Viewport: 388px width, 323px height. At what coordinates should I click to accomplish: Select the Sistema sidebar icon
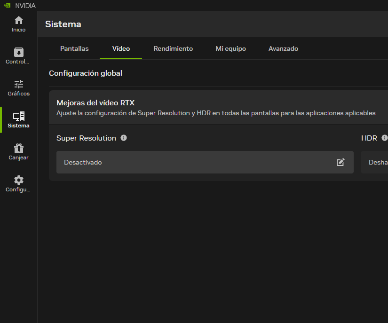pyautogui.click(x=18, y=116)
